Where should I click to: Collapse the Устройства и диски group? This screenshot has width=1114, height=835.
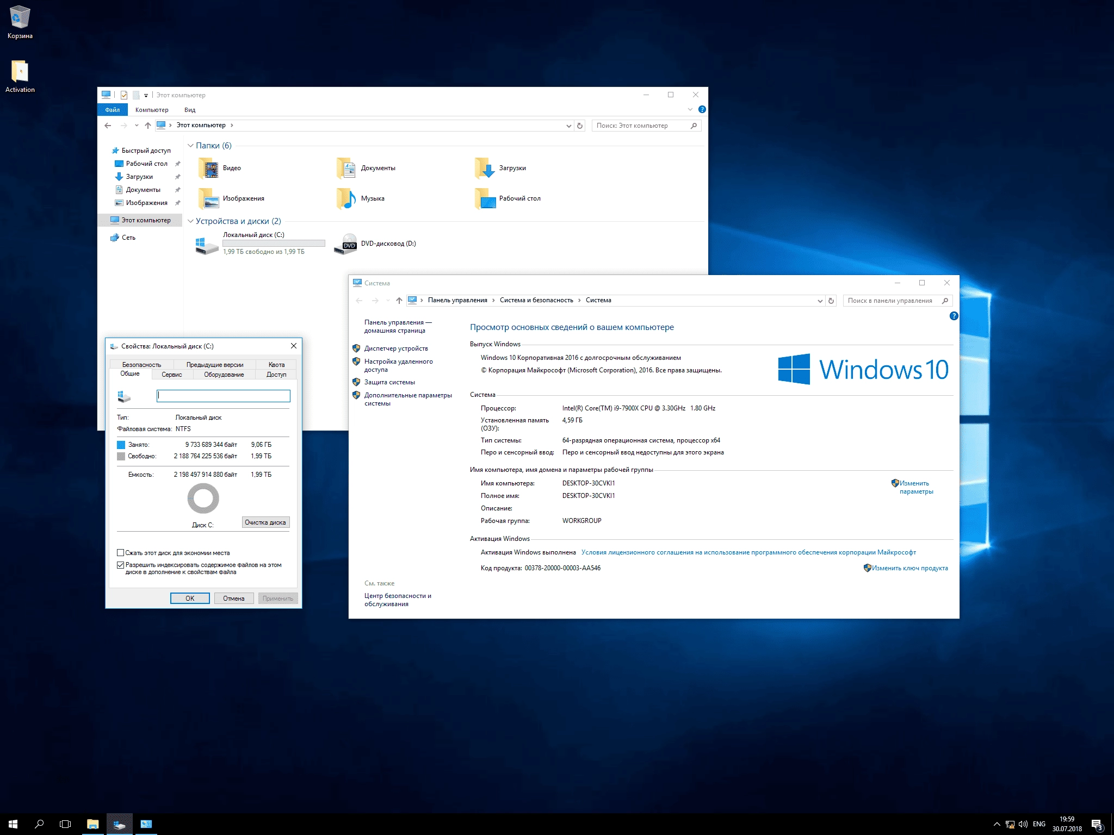(x=190, y=221)
